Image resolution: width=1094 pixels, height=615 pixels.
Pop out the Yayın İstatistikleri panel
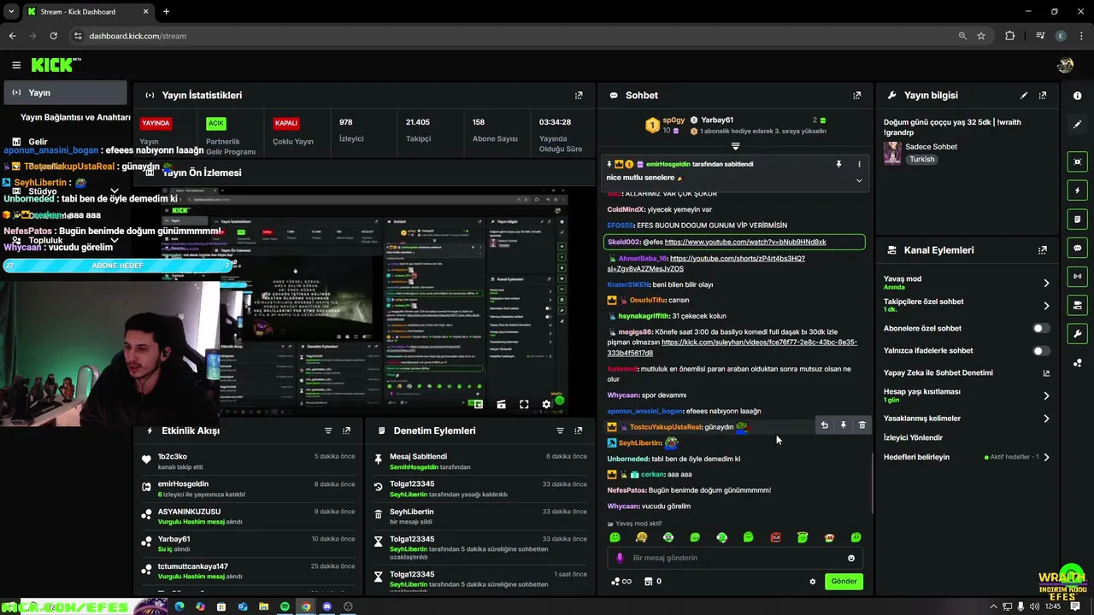coord(579,96)
